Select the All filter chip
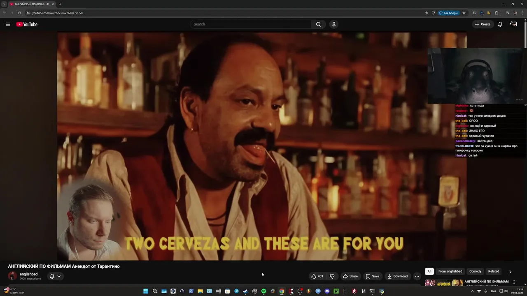This screenshot has height=296, width=527. pyautogui.click(x=429, y=271)
